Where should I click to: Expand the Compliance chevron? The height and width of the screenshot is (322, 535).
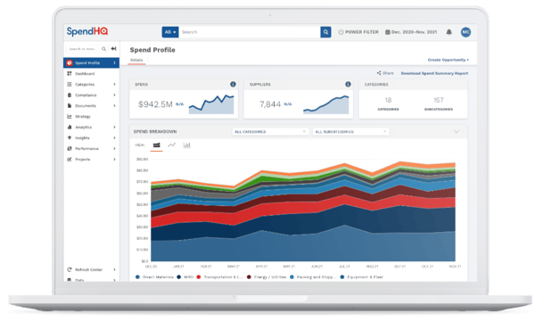click(114, 95)
